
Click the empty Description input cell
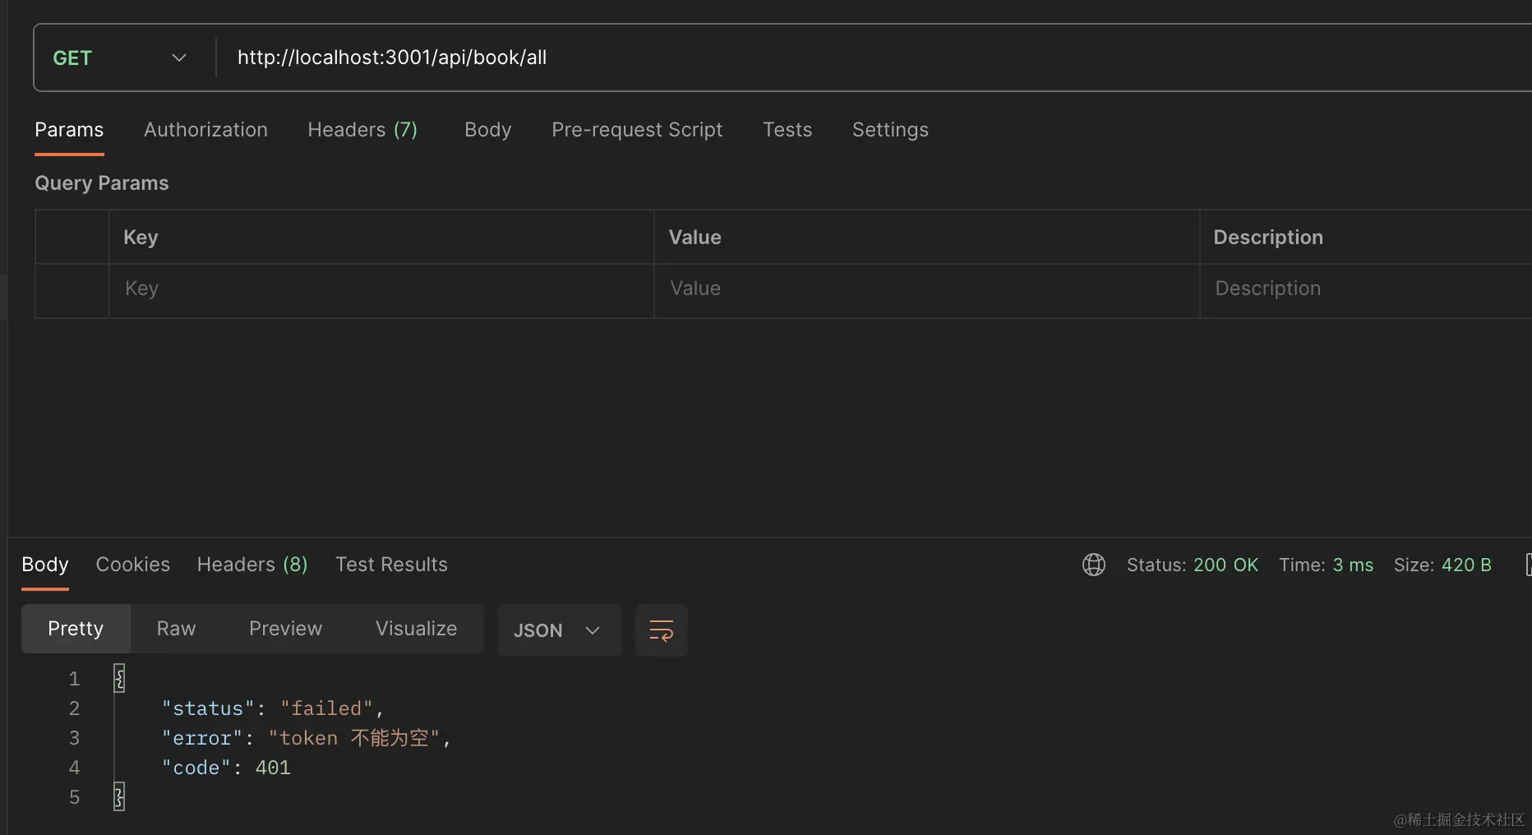(x=1366, y=290)
